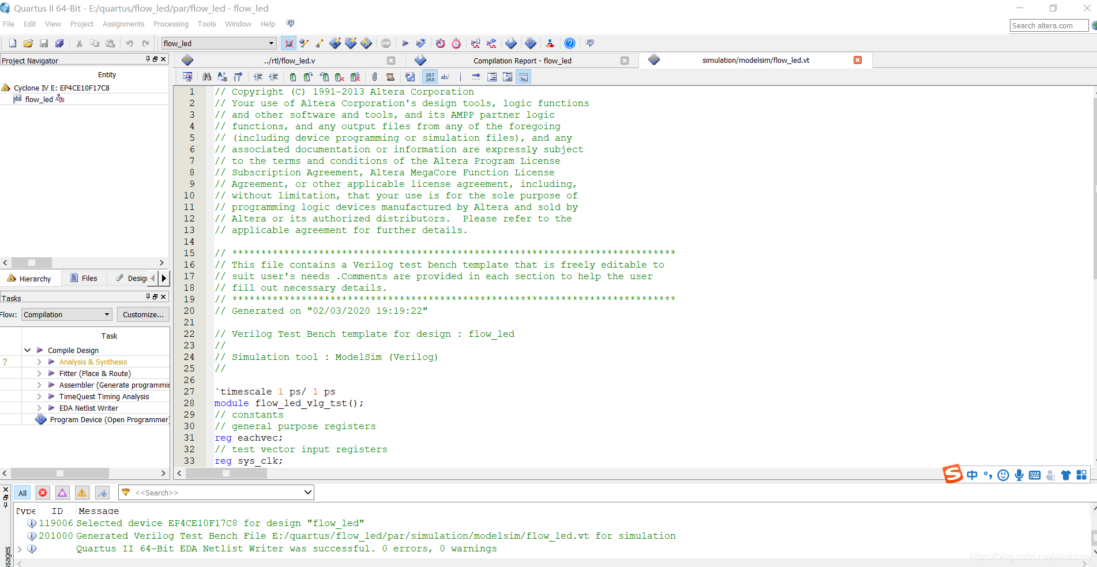Toggle whitespace display with the ab/ icon
1097x567 pixels.
(445, 77)
